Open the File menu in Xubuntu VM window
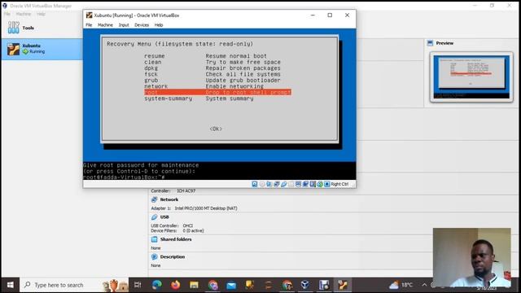Screen dimensions: 521x293 coord(89,25)
